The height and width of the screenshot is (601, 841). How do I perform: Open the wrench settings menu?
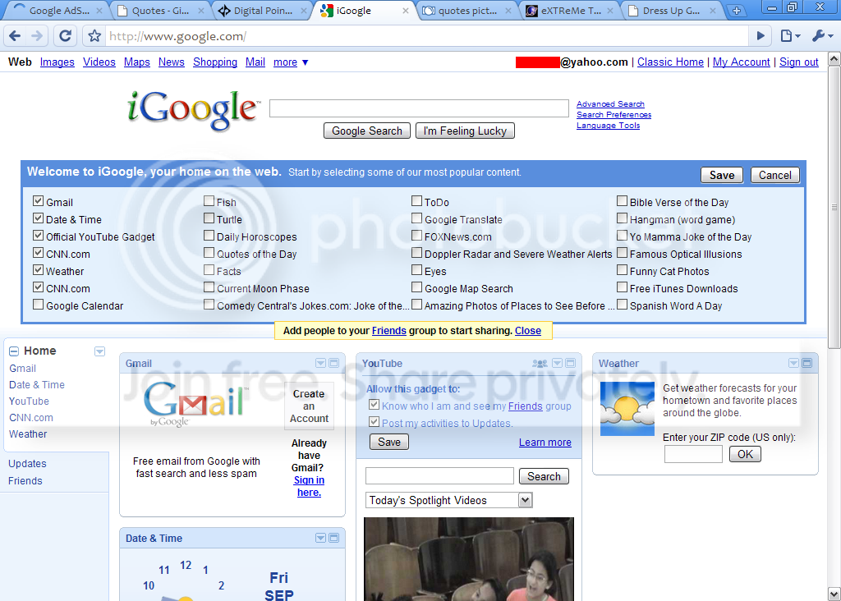(823, 36)
